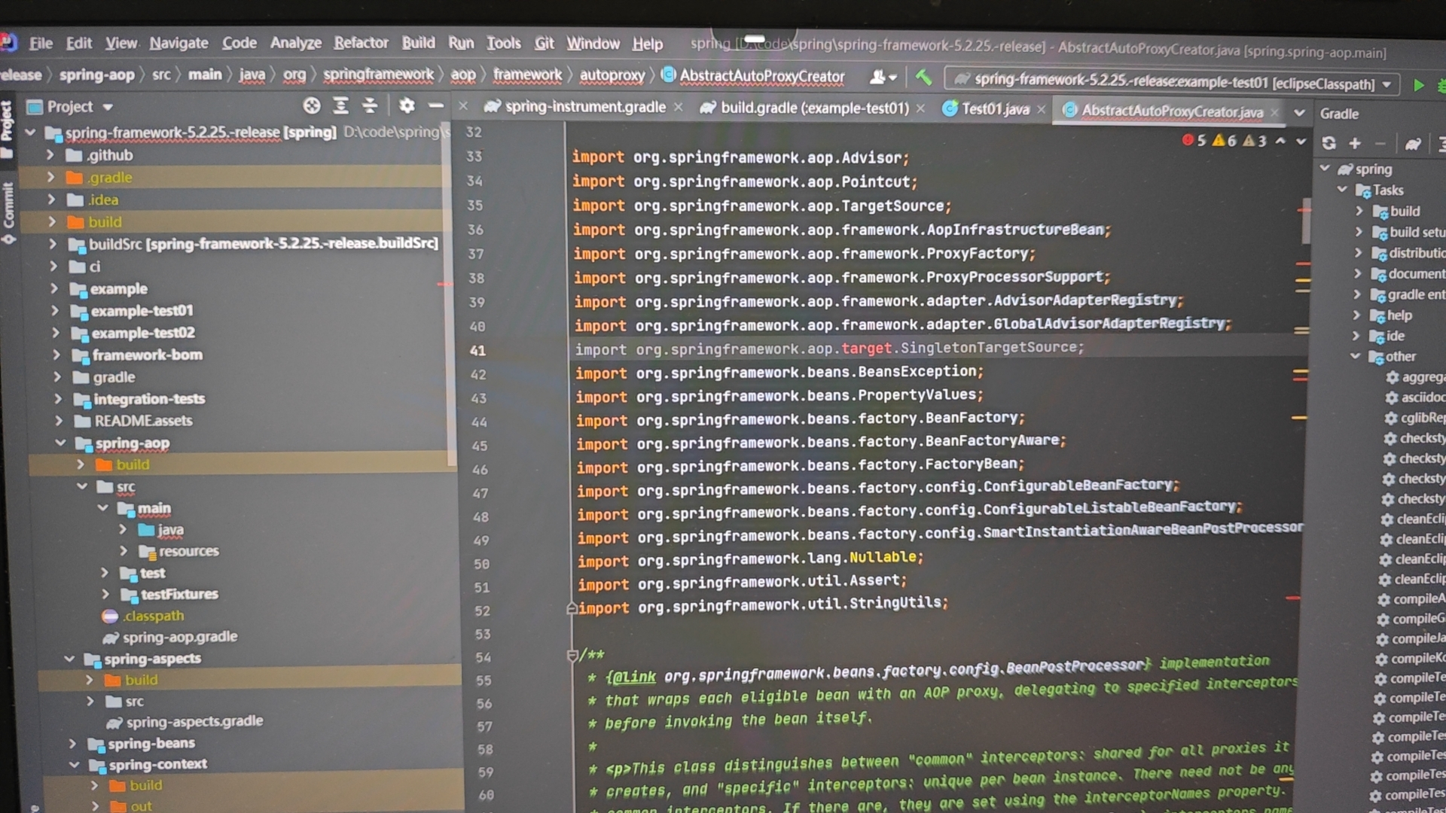This screenshot has width=1446, height=813.
Task: Switch to the Test01.java tab
Action: (x=994, y=109)
